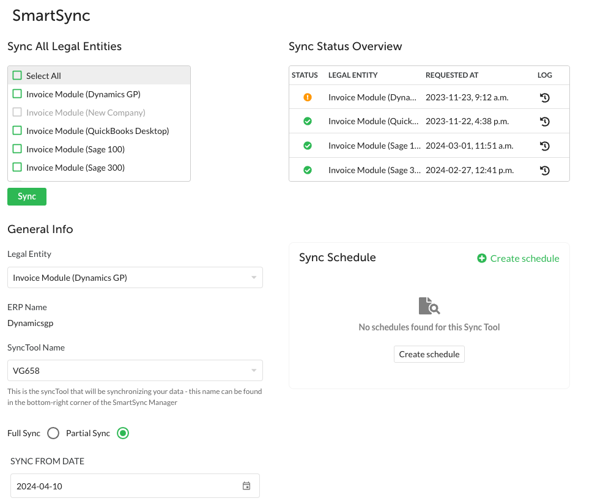Click No schedules found for this Sync Tool
Viewport: 603px width, 501px height.
429,327
